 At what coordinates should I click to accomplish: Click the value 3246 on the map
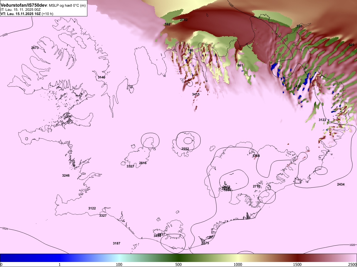66,175
